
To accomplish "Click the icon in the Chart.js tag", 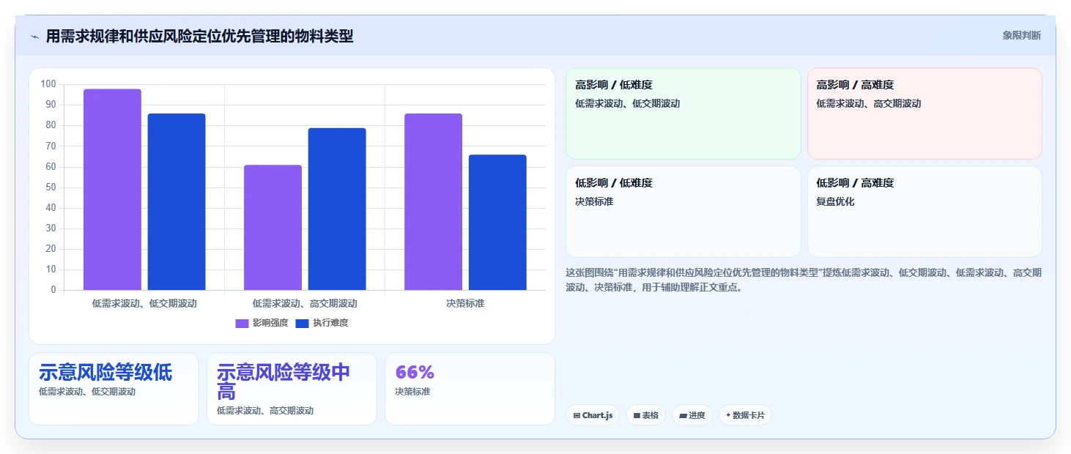I will point(577,415).
